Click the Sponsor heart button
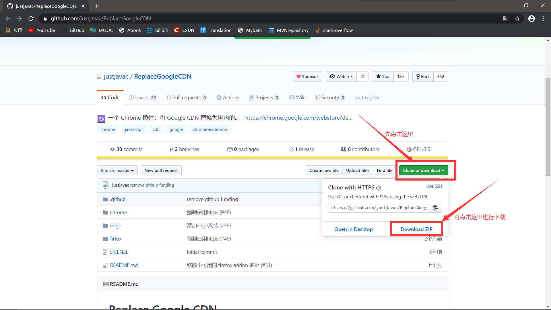 (x=307, y=77)
